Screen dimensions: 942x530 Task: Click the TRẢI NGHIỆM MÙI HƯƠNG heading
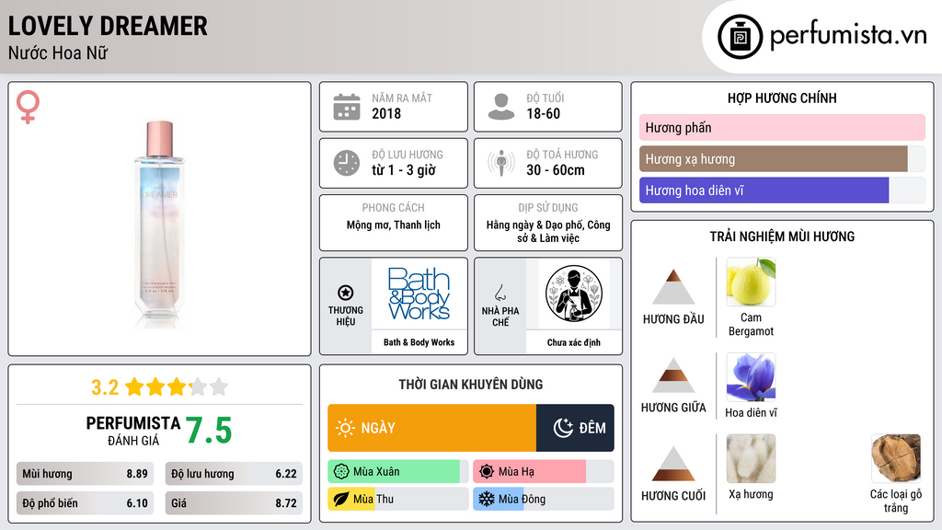pyautogui.click(x=782, y=236)
